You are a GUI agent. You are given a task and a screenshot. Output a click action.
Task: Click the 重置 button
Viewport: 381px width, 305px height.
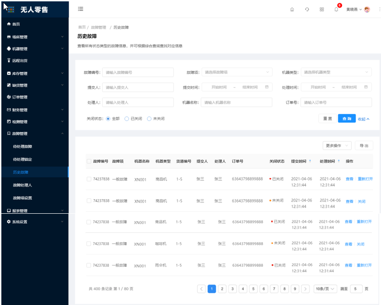(328, 118)
